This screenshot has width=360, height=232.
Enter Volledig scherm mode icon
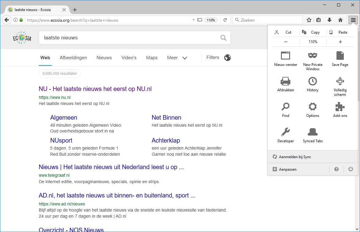340,81
